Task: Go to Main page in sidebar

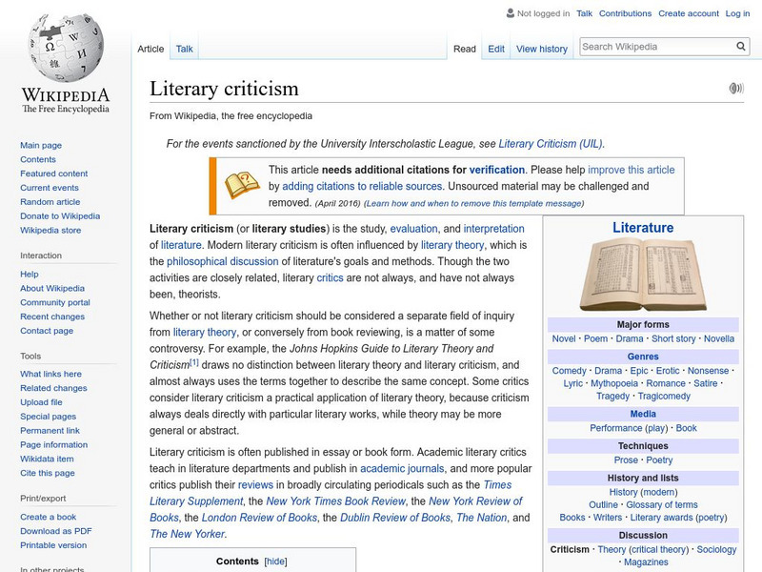Action: 41,145
